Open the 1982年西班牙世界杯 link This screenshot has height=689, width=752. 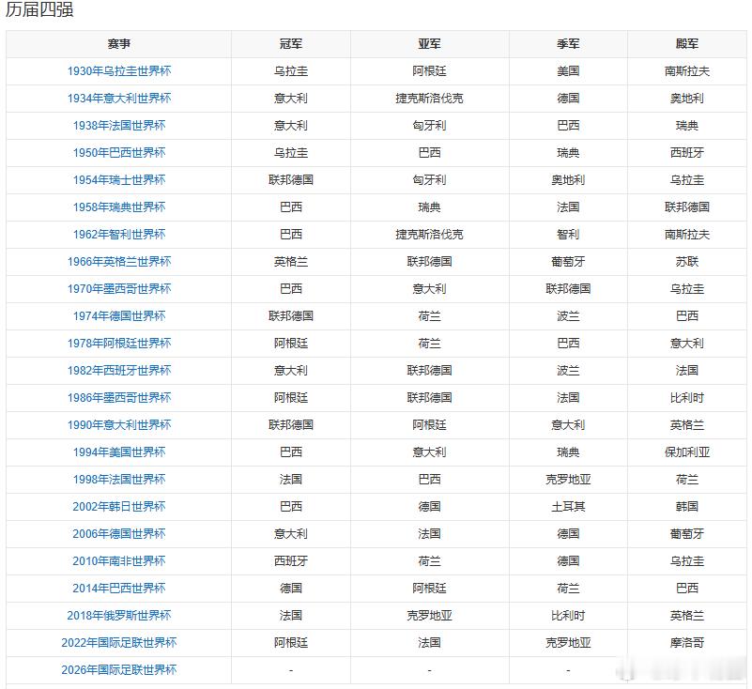[x=119, y=371]
